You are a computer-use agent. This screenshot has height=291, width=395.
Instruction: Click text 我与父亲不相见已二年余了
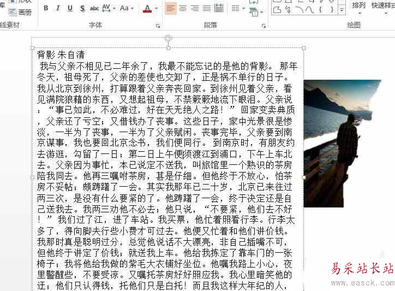tap(94, 66)
